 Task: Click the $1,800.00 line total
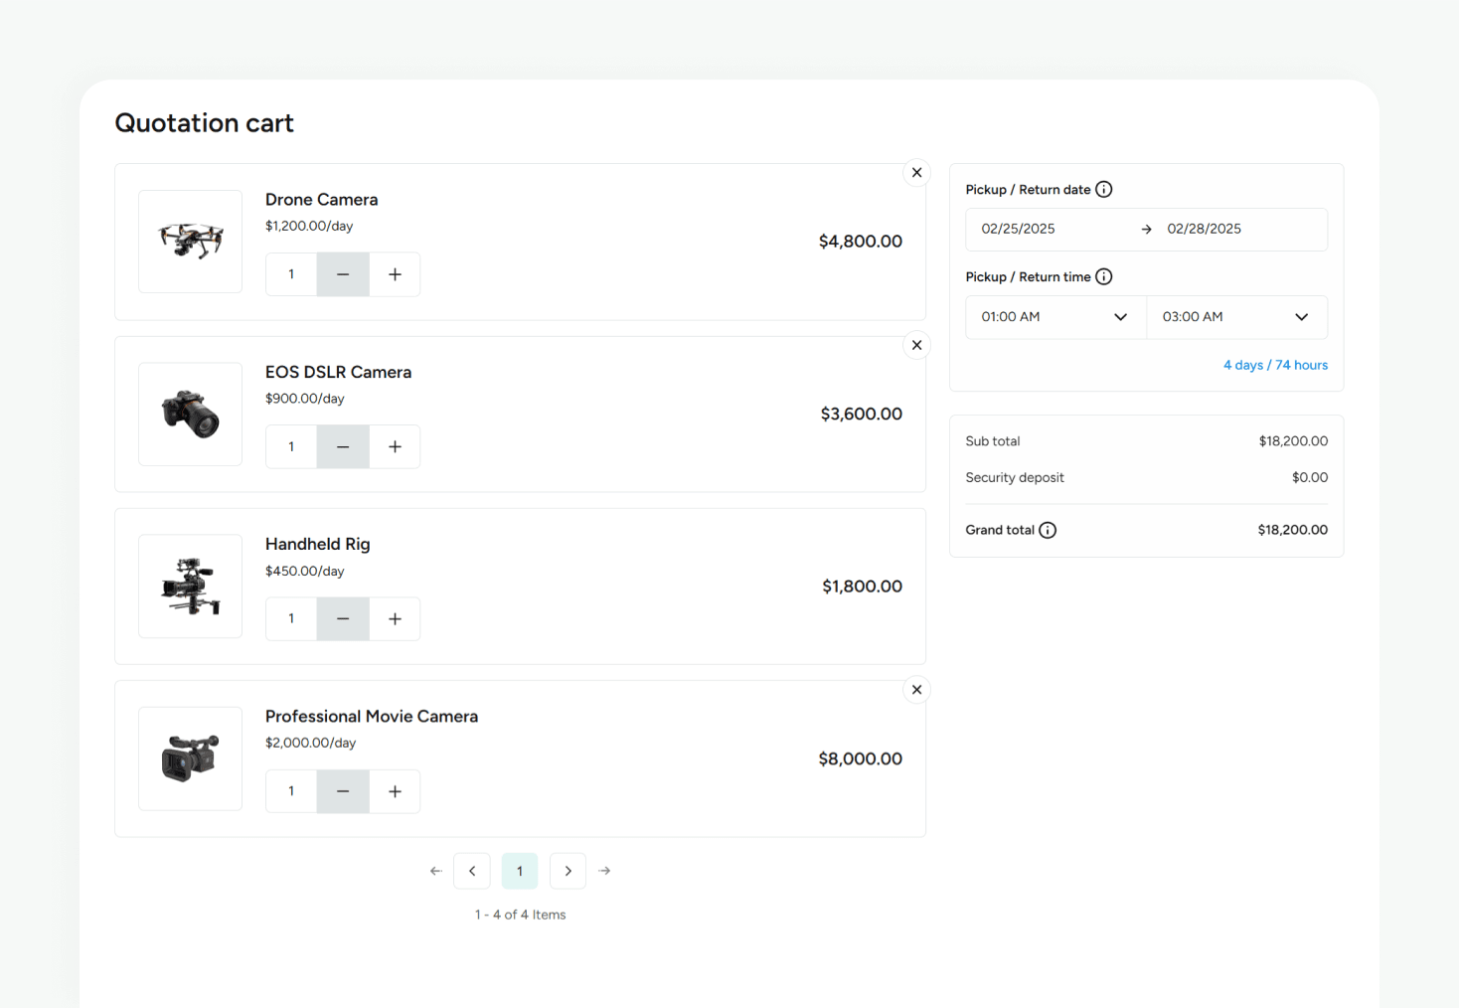point(862,587)
